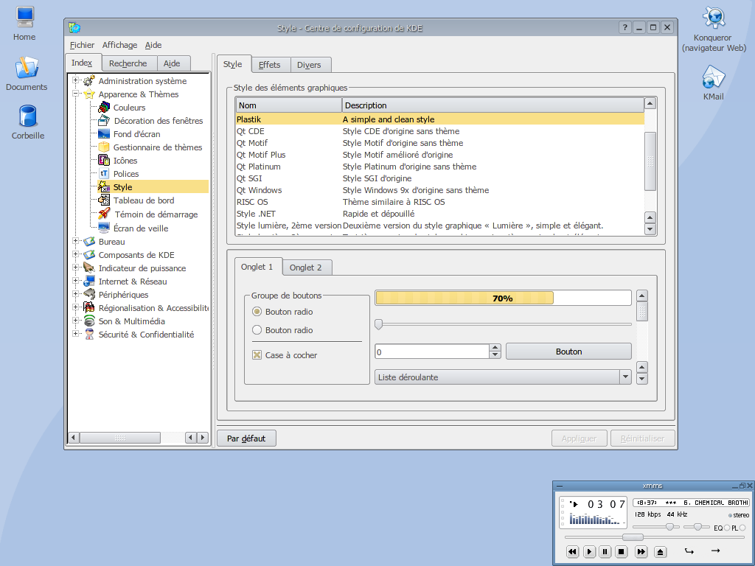This screenshot has height=566, width=755.
Task: Click the Décoration des fenêtres icon
Action: coord(103,120)
